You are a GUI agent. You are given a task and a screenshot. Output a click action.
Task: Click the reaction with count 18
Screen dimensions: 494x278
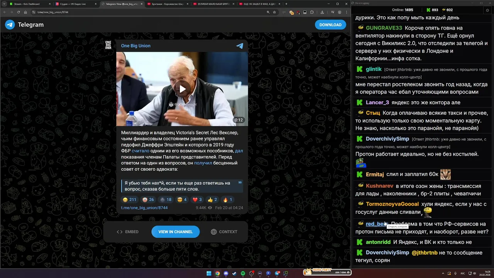coord(166,200)
